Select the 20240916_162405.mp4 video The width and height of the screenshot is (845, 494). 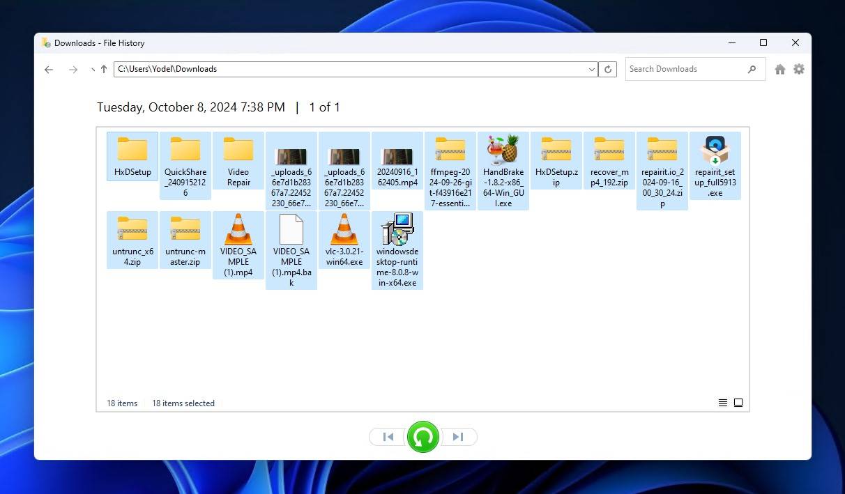pos(397,161)
